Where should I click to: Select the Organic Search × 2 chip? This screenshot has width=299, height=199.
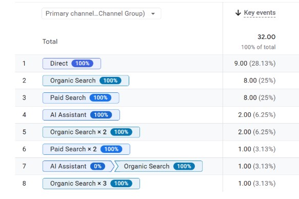[91, 132]
